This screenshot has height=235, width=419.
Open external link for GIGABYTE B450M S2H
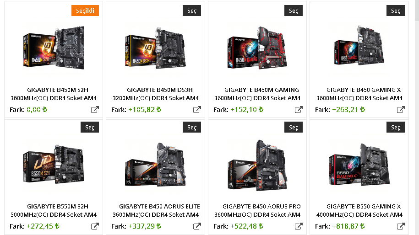tap(95, 110)
